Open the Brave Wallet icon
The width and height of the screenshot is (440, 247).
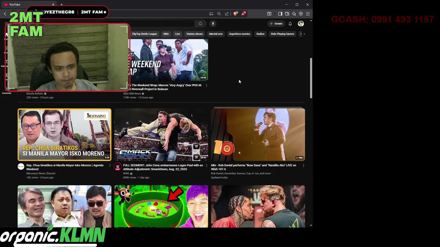[287, 14]
